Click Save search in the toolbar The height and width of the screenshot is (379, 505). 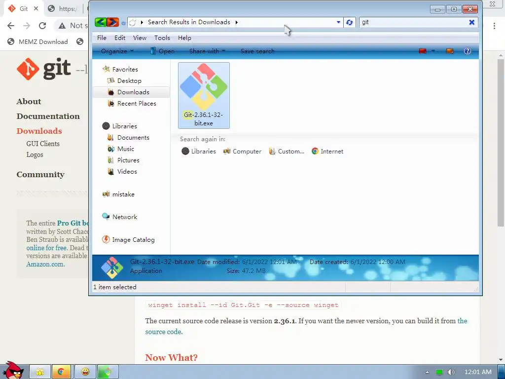click(x=257, y=51)
